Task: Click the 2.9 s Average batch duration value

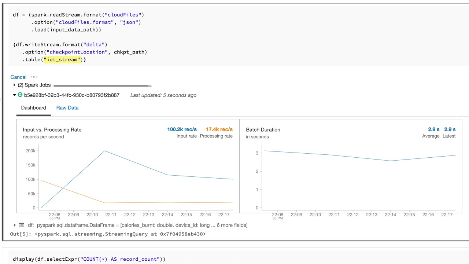Action: 434,129
